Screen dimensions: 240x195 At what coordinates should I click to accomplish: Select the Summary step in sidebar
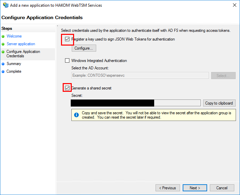tap(14, 64)
